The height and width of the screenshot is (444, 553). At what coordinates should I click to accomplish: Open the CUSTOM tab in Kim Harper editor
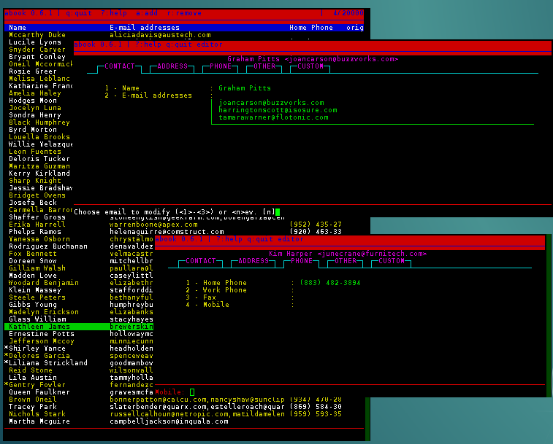pos(391,261)
